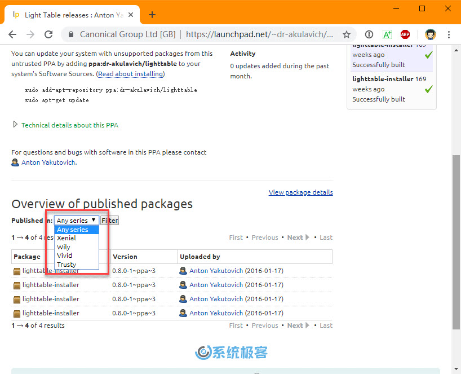Image resolution: width=461 pixels, height=374 pixels.
Task: Click second row lighttable-installer package
Action: (x=51, y=285)
